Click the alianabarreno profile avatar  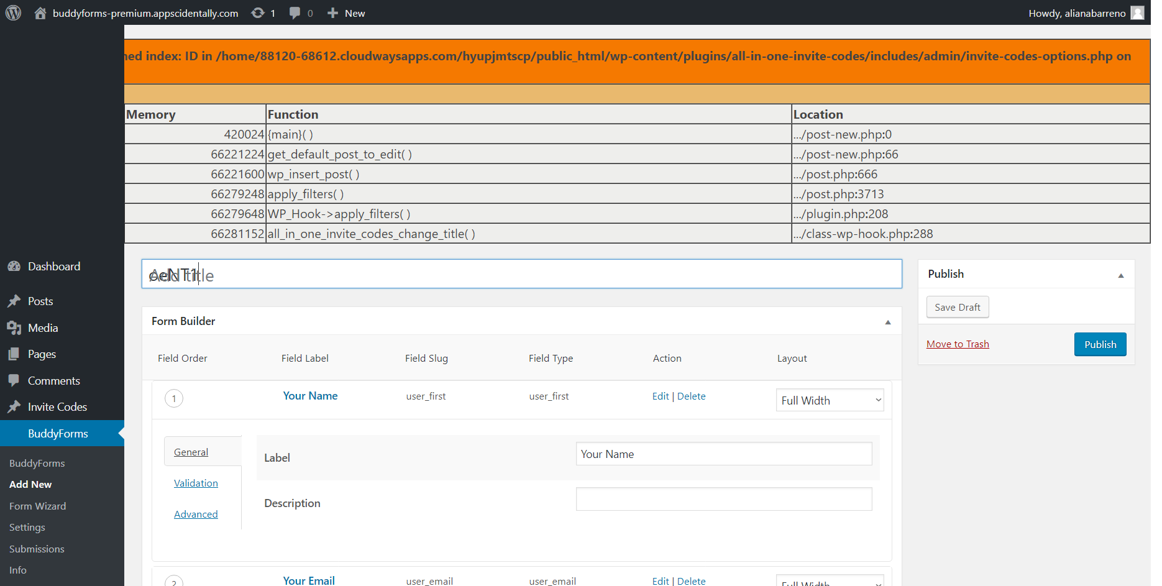click(1137, 12)
